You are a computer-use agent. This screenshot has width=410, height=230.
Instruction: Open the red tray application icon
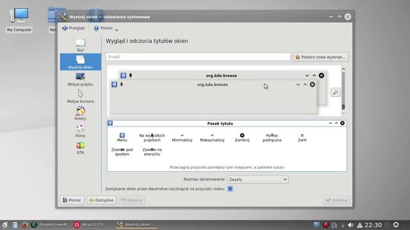coord(325,225)
